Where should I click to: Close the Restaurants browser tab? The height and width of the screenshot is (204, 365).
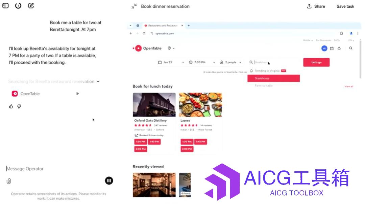pyautogui.click(x=182, y=26)
